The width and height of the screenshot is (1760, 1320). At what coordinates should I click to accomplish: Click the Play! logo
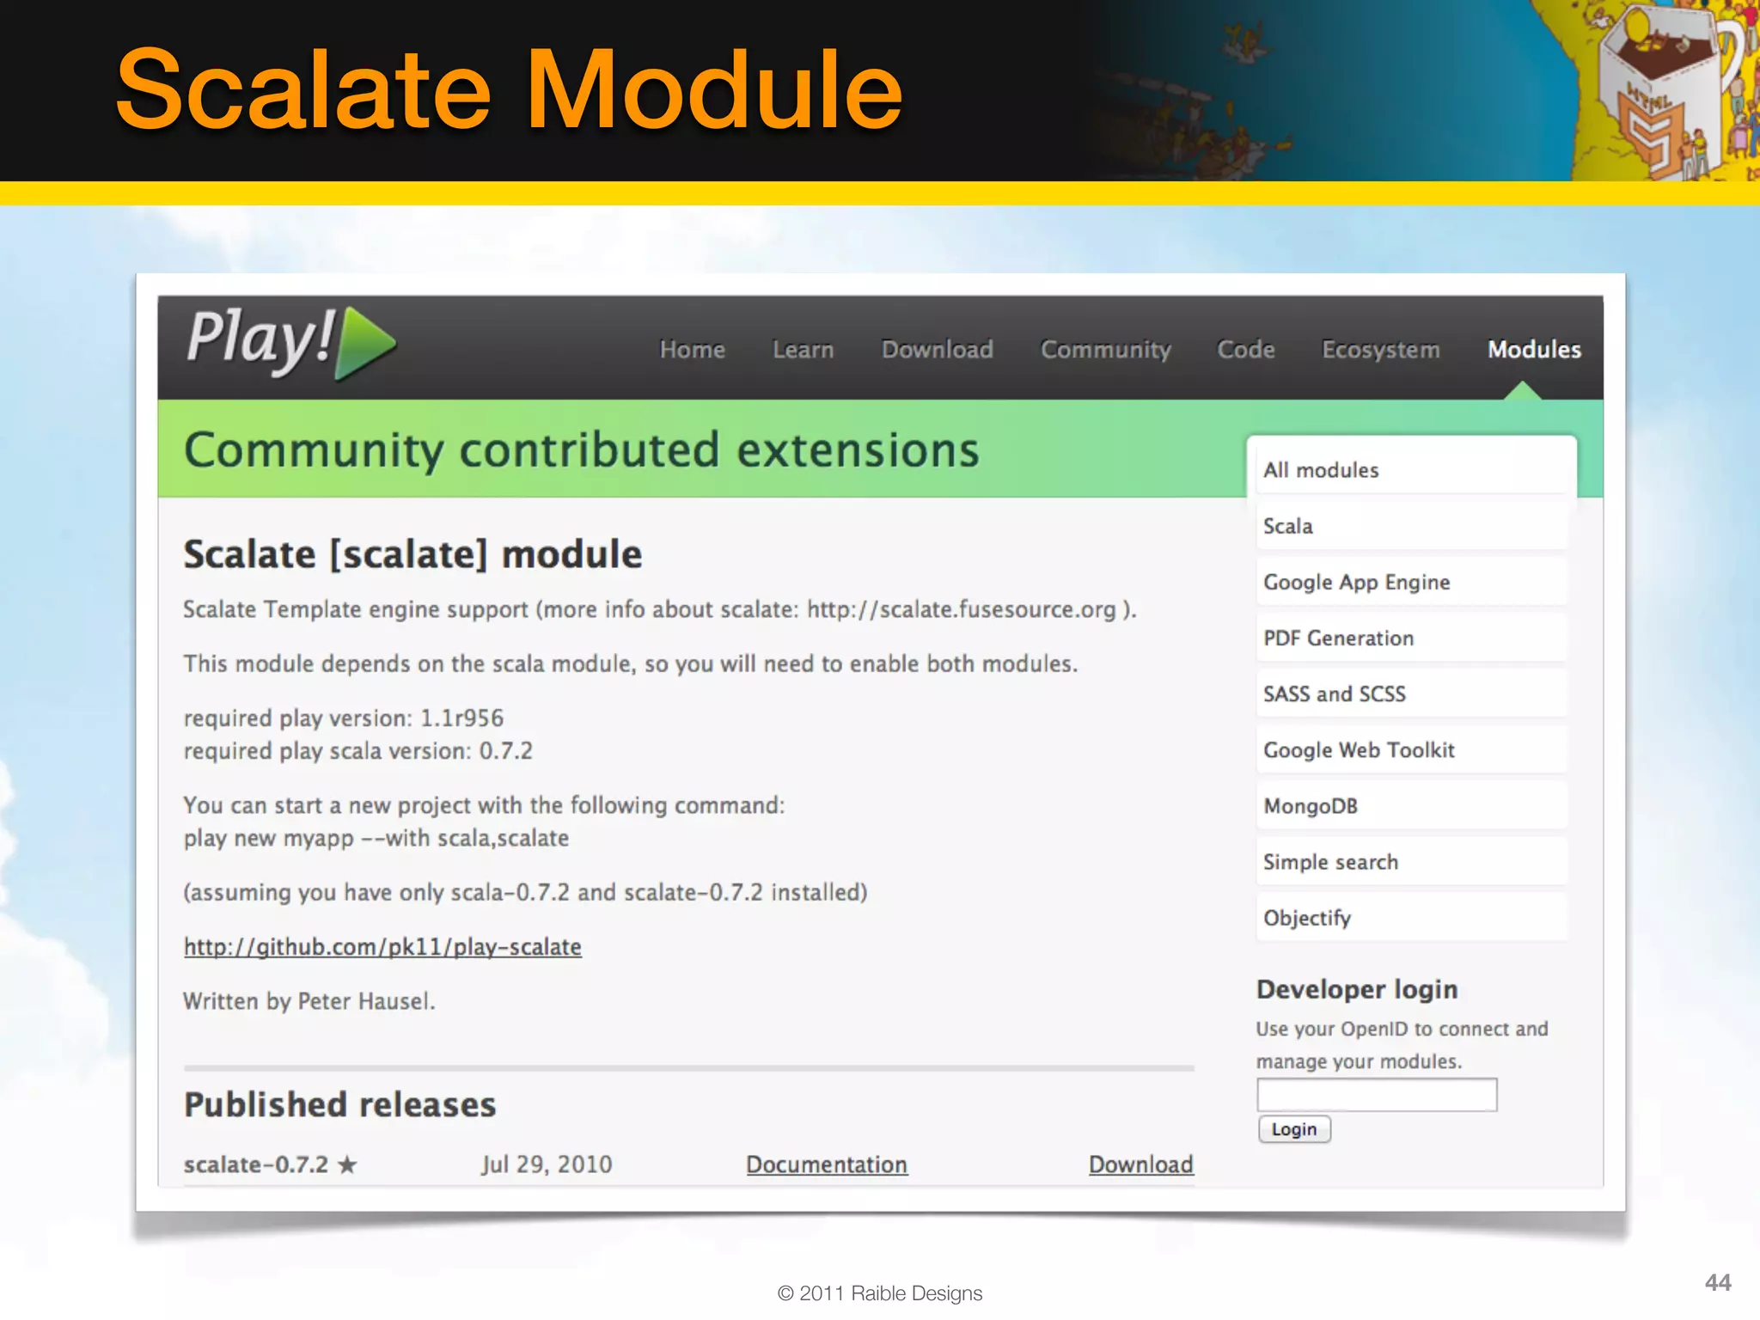290,342
